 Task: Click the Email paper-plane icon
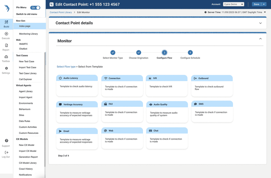coord(60,131)
